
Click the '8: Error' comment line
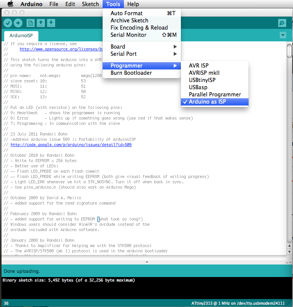pyautogui.click(x=98, y=118)
